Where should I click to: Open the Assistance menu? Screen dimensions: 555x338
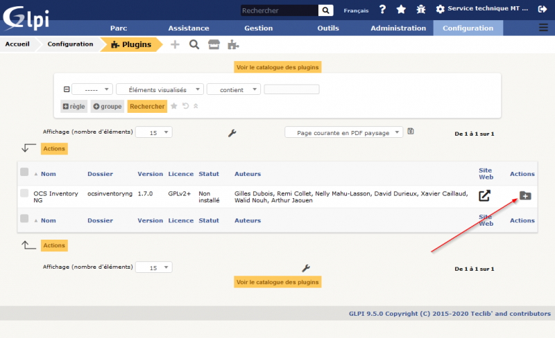(x=188, y=28)
